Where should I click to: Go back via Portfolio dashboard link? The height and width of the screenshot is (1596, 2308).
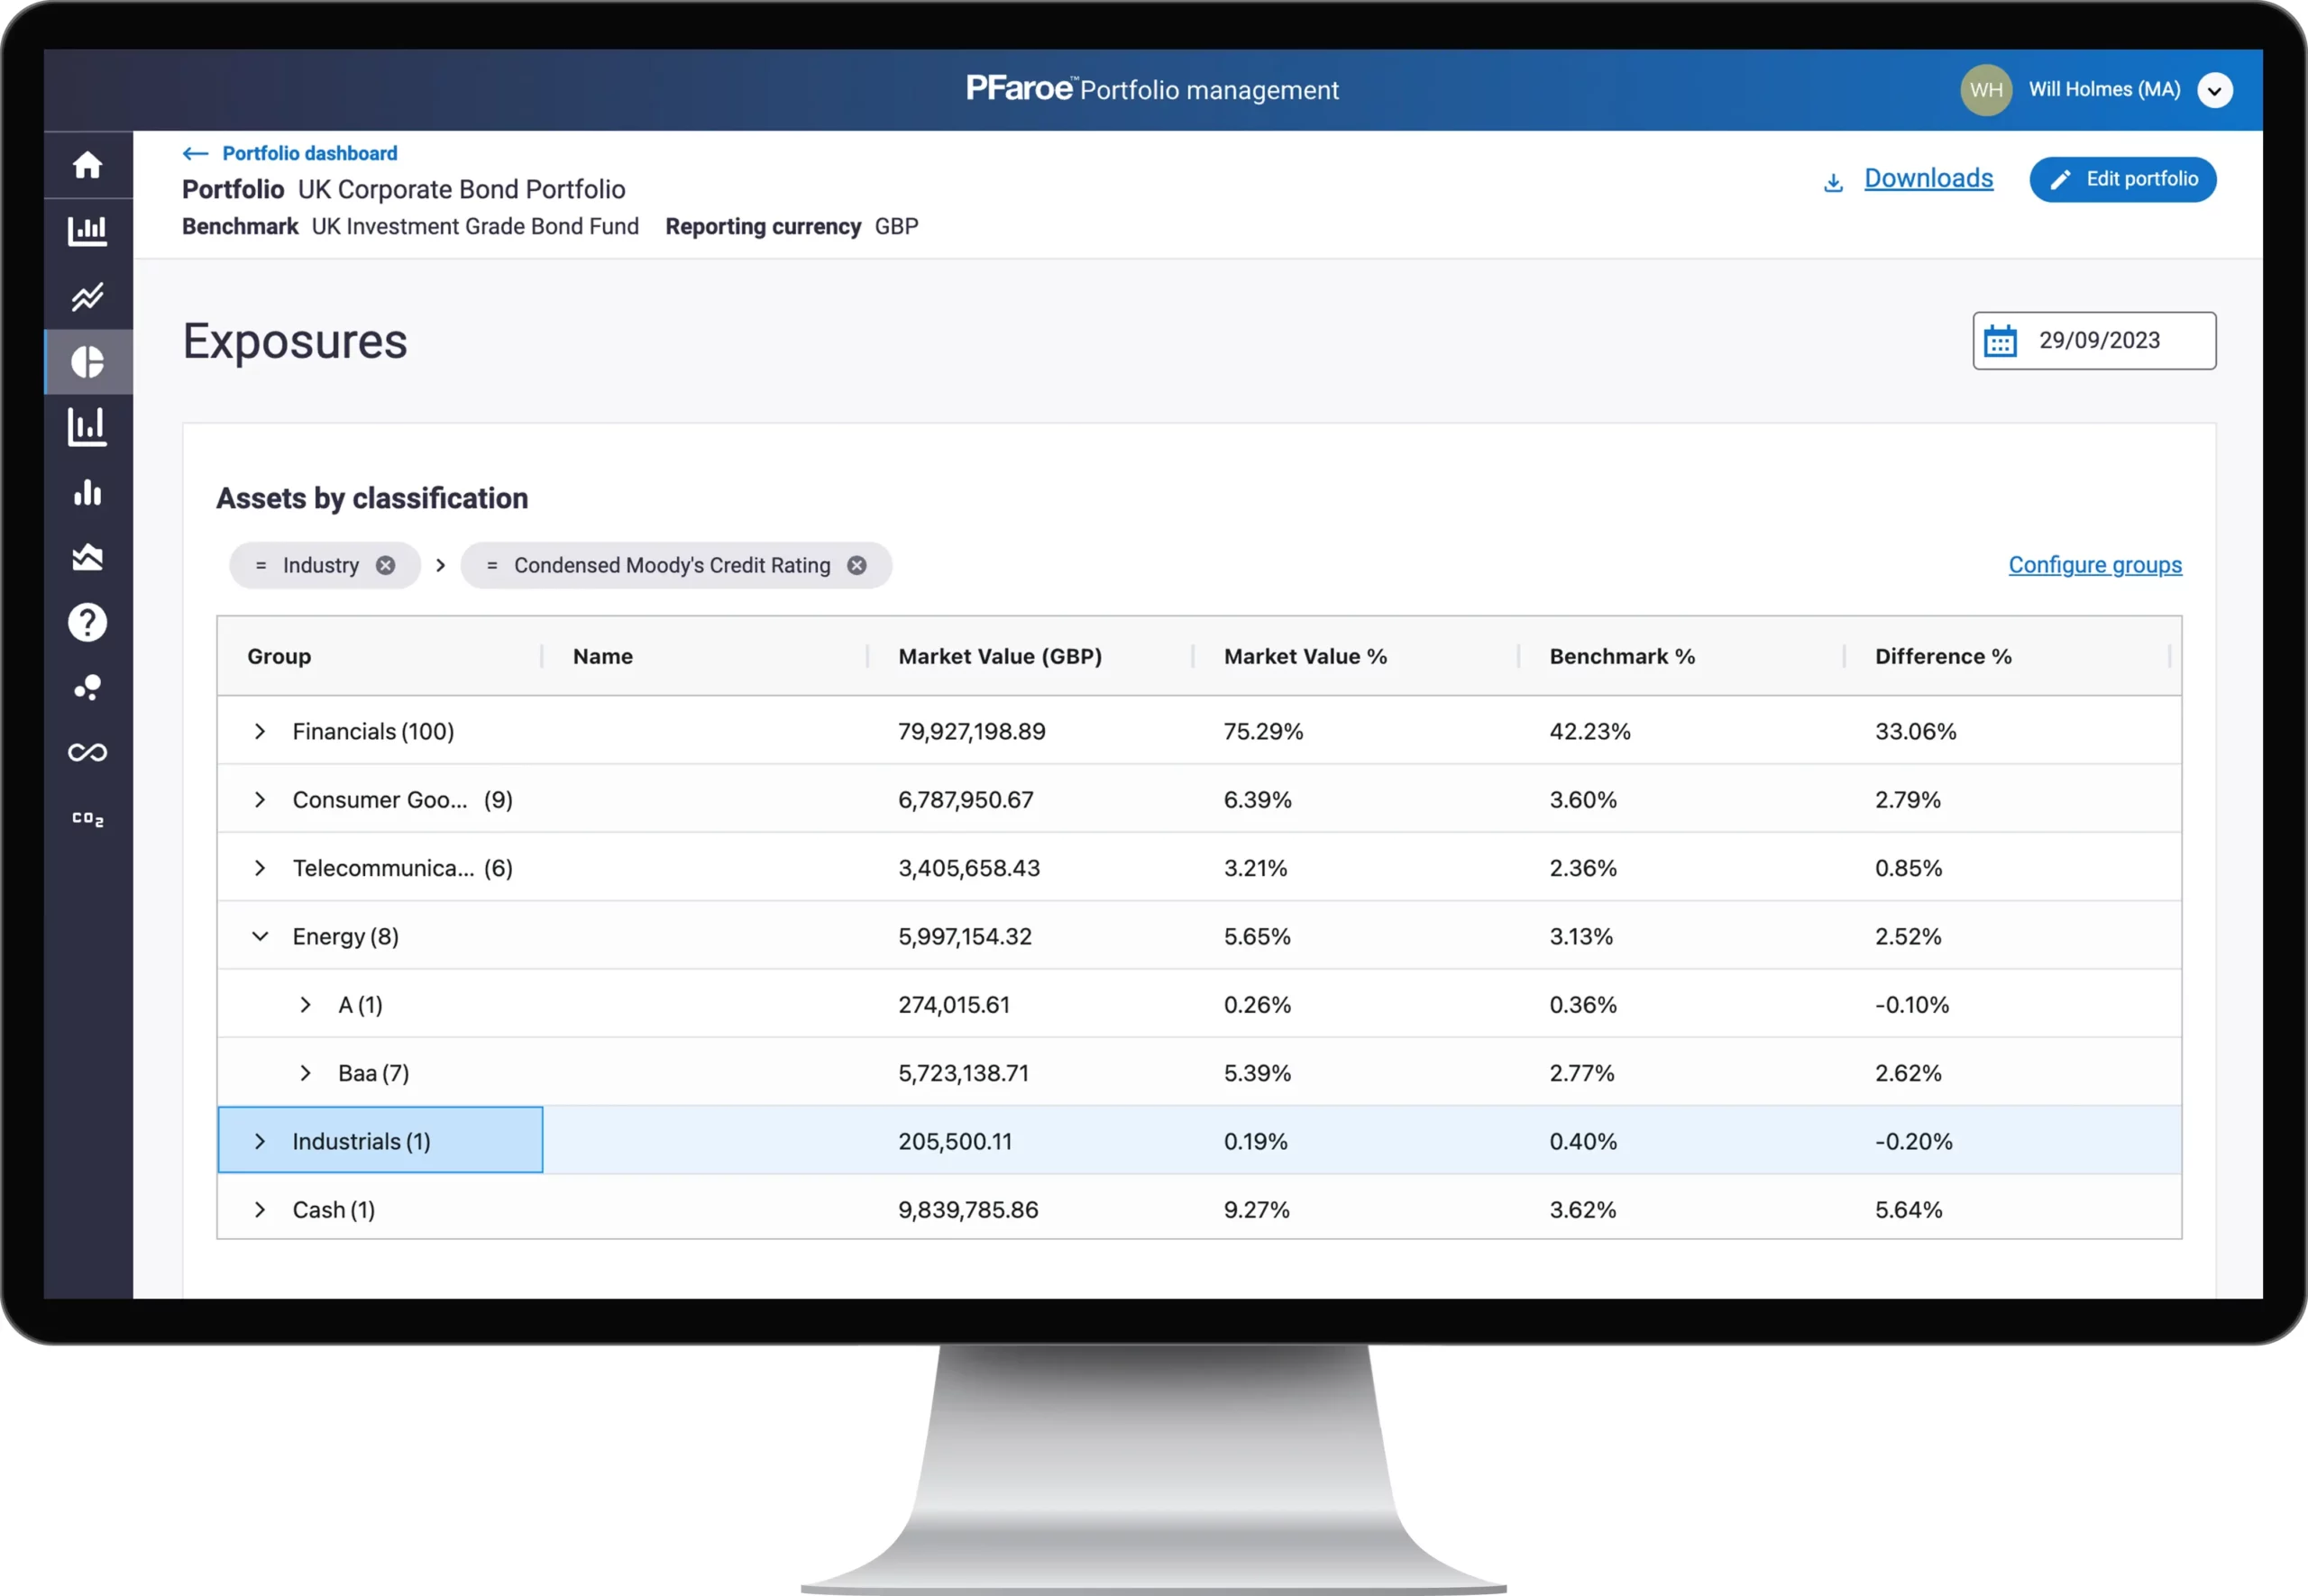[x=308, y=153]
